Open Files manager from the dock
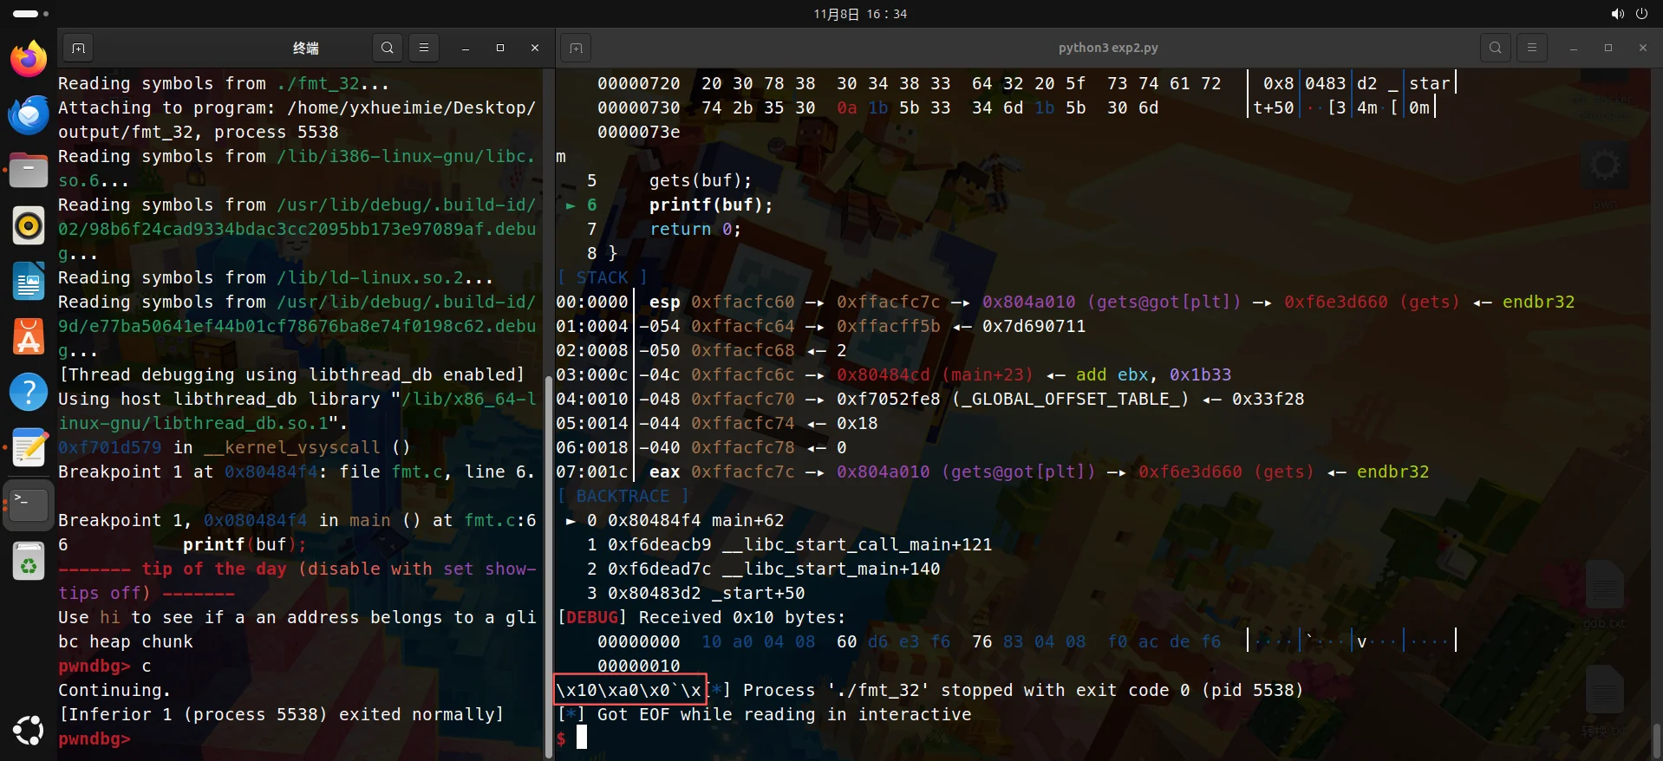Viewport: 1663px width, 761px height. (29, 170)
